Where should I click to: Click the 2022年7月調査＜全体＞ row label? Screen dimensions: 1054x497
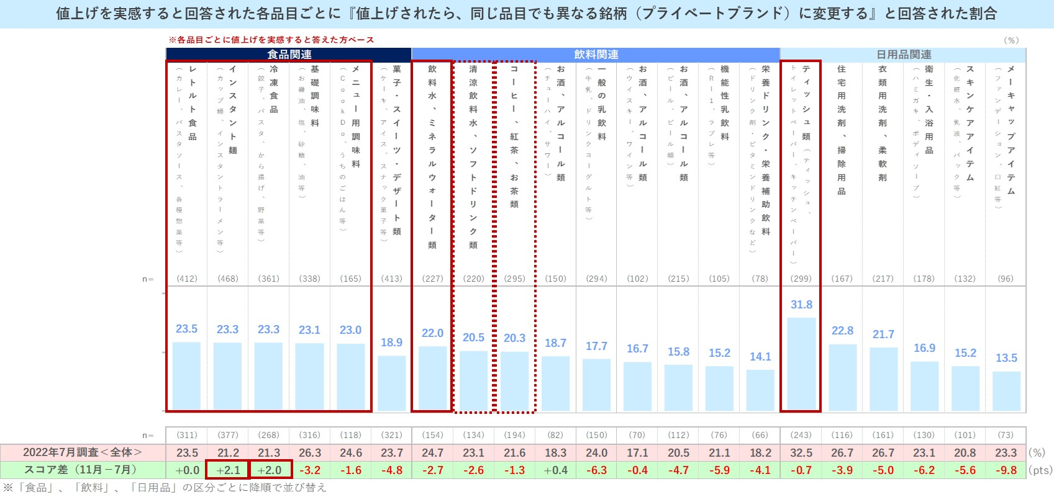83,452
